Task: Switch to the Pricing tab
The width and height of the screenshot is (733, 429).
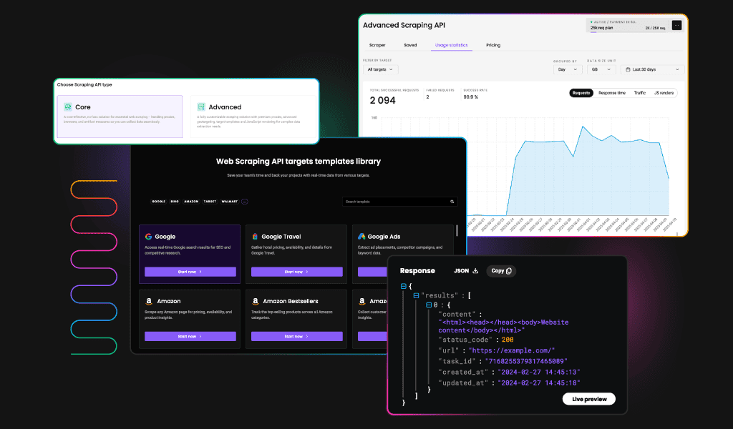Action: [493, 45]
